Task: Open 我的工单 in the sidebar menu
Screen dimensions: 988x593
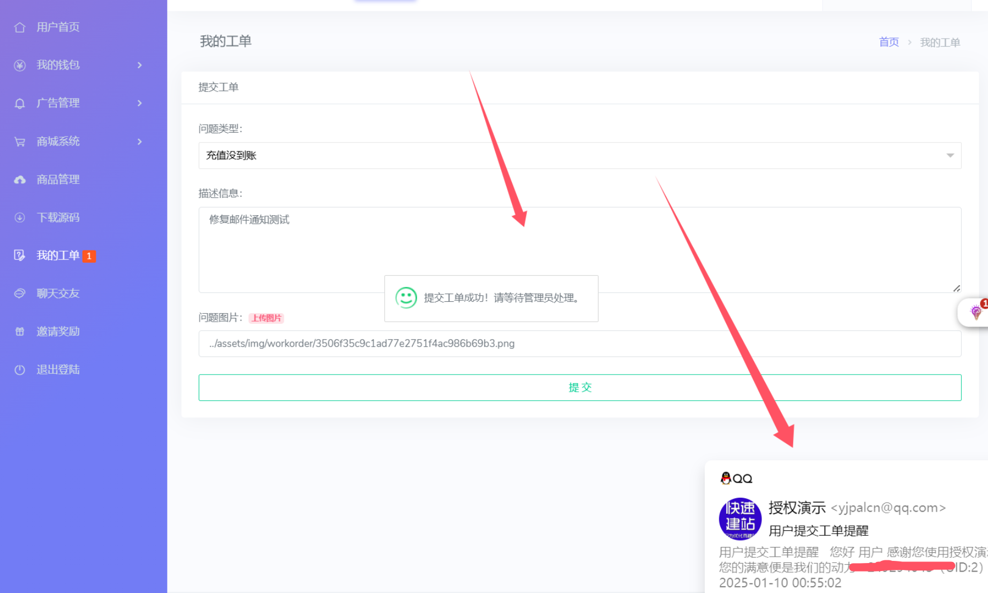Action: [x=58, y=256]
